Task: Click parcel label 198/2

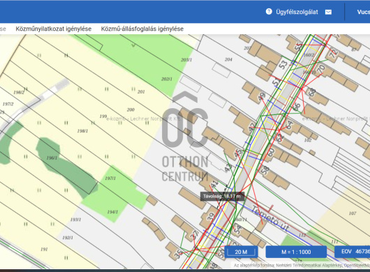Action: click(x=19, y=92)
